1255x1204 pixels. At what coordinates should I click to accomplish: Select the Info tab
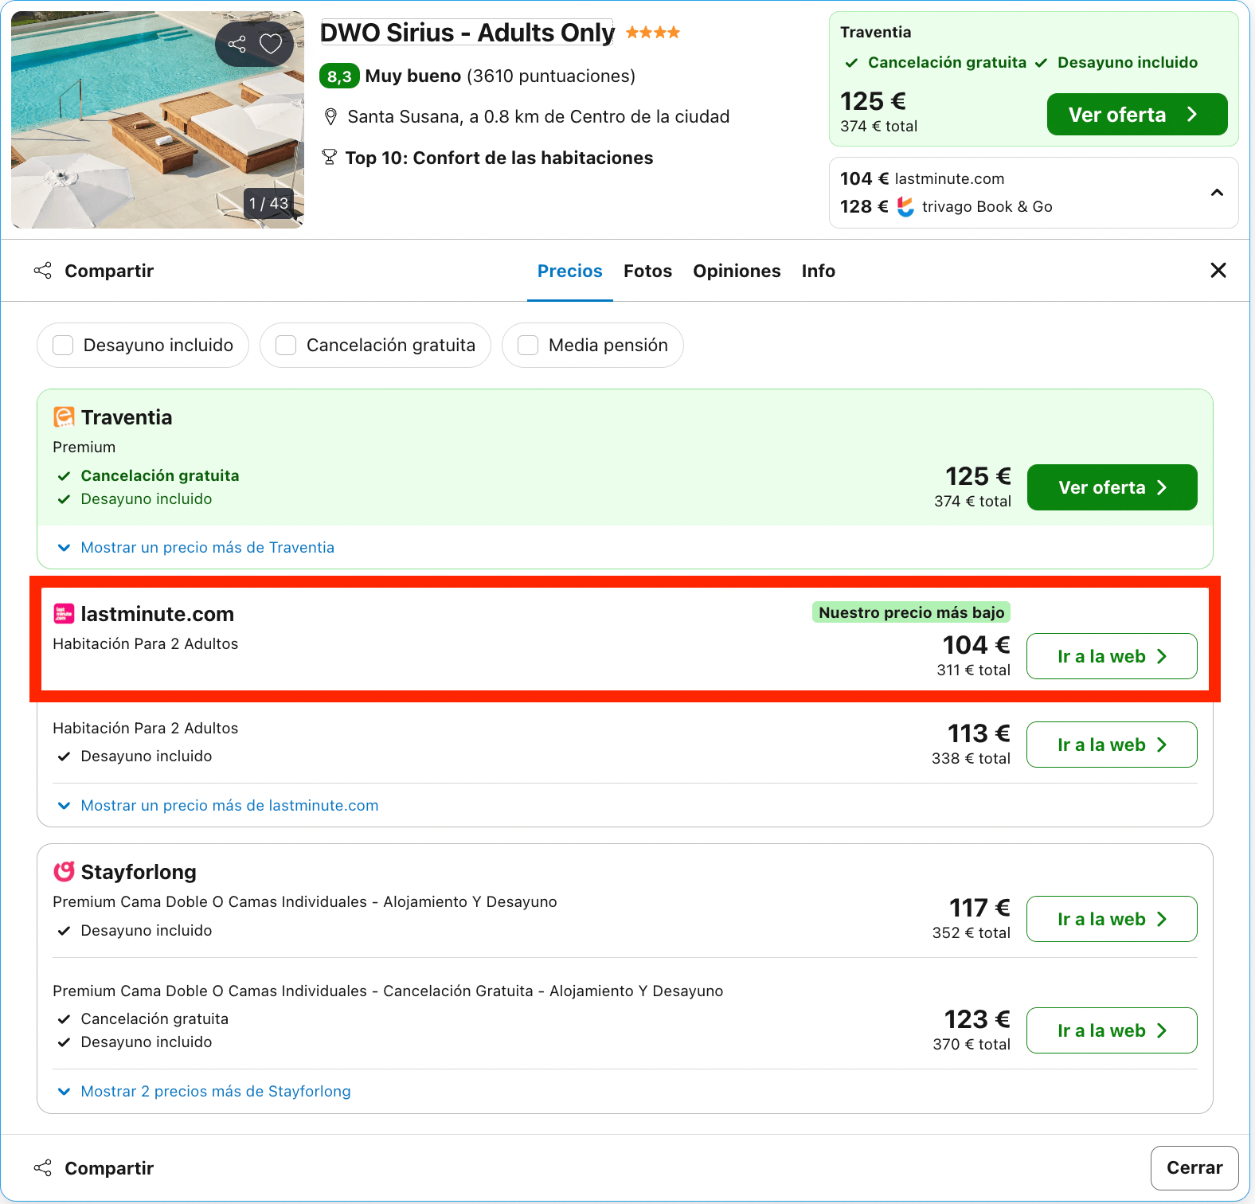819,271
